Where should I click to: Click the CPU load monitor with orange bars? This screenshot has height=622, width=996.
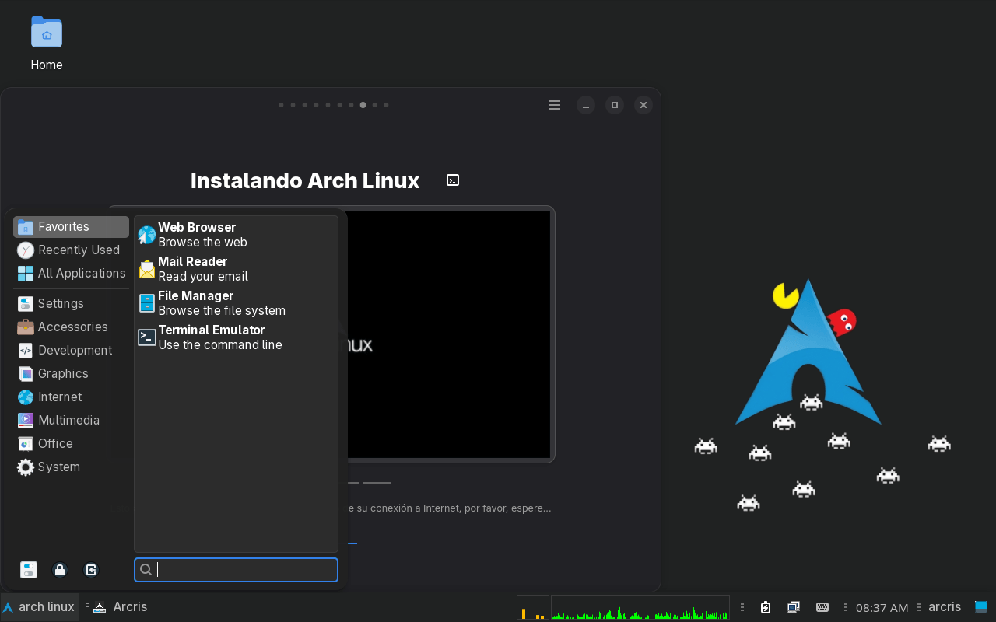pyautogui.click(x=533, y=607)
